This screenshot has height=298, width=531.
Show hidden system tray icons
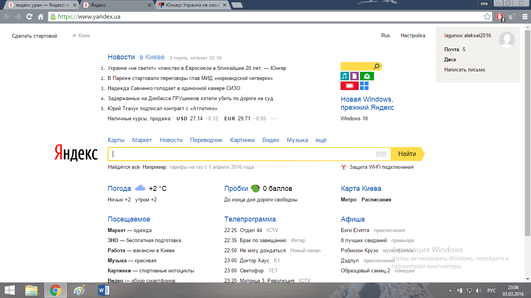coord(450,290)
